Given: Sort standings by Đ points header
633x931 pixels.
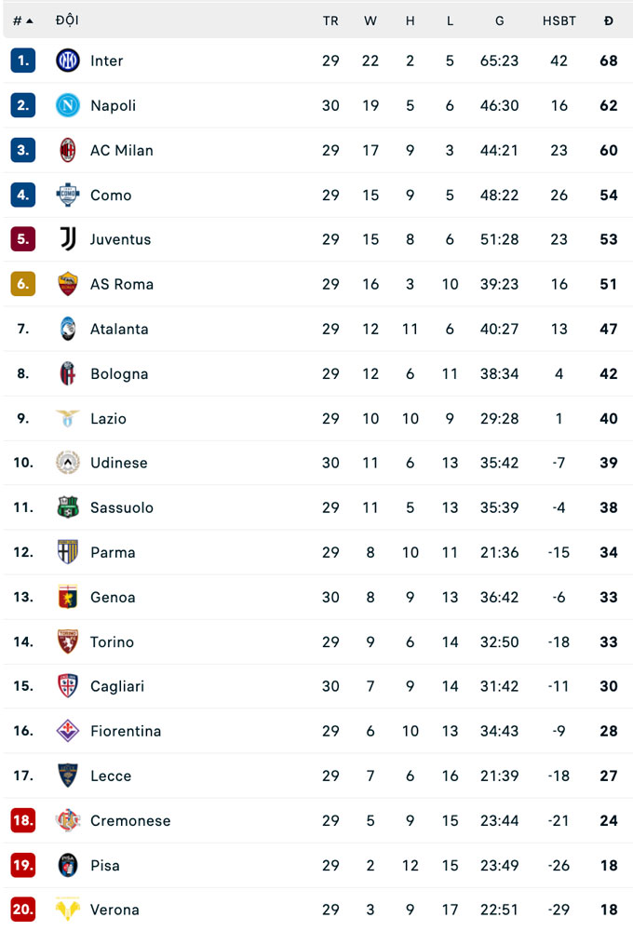Looking at the screenshot, I should [x=609, y=20].
